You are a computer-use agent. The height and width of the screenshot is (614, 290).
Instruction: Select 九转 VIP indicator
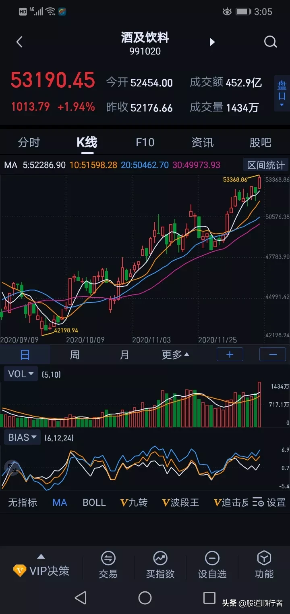pyautogui.click(x=134, y=503)
